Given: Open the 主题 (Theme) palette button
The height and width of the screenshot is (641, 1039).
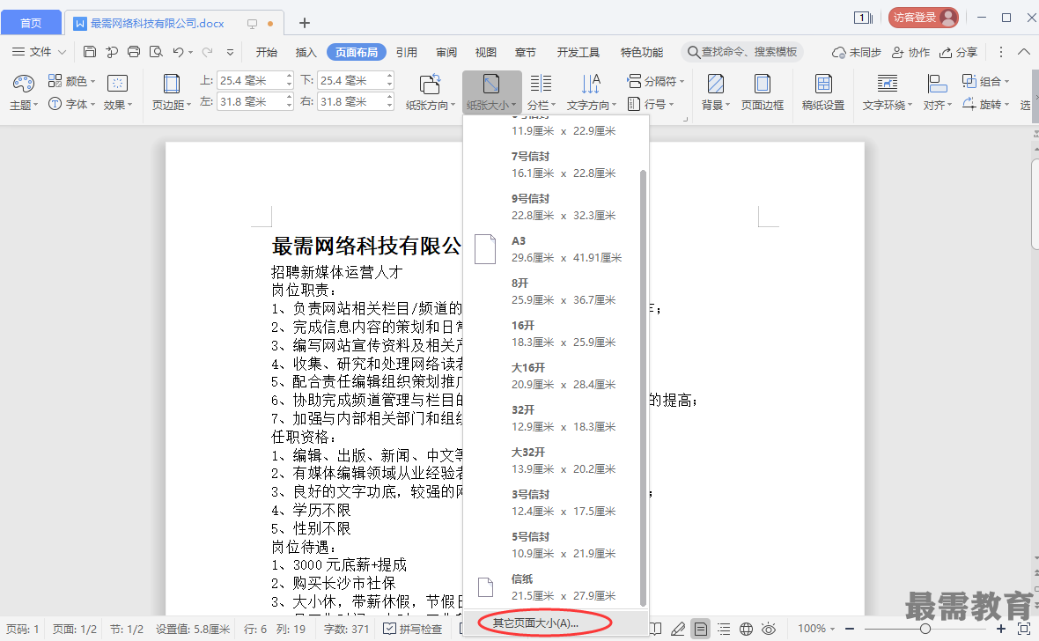Looking at the screenshot, I should click(24, 92).
